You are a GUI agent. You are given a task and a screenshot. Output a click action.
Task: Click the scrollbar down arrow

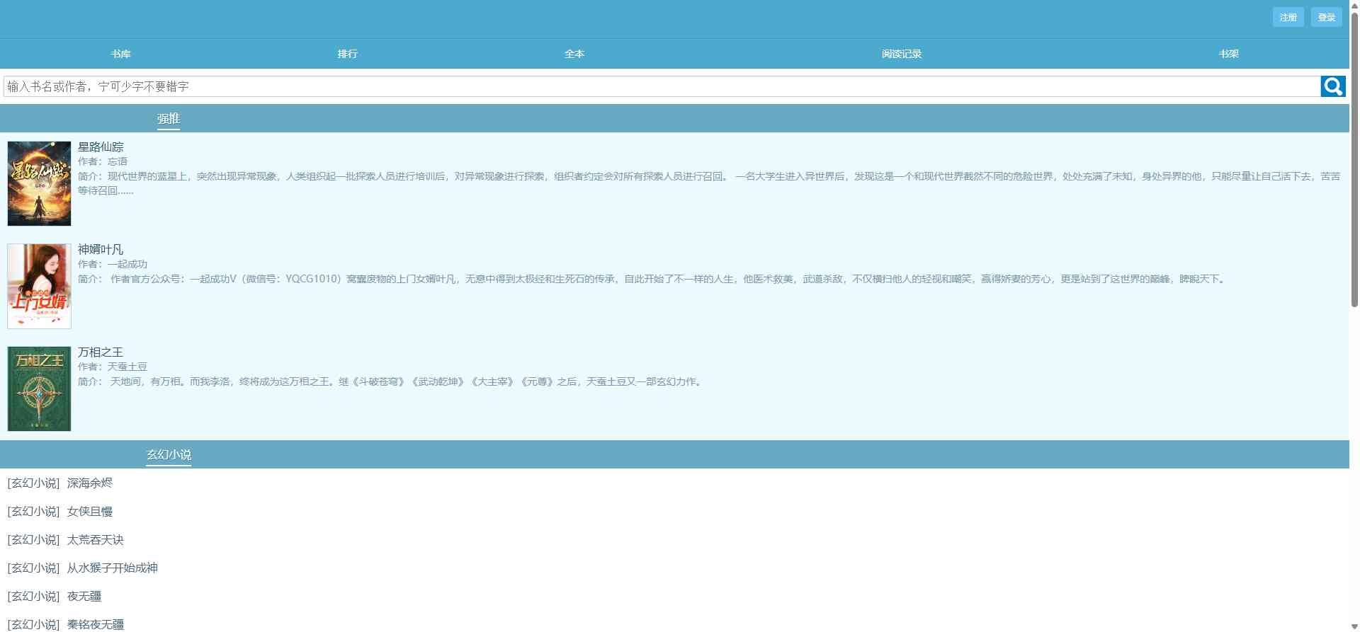1354,626
